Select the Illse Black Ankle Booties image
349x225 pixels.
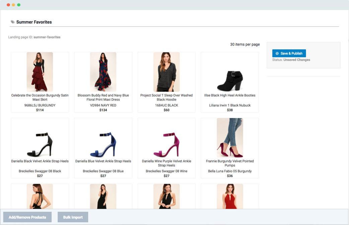230,81
